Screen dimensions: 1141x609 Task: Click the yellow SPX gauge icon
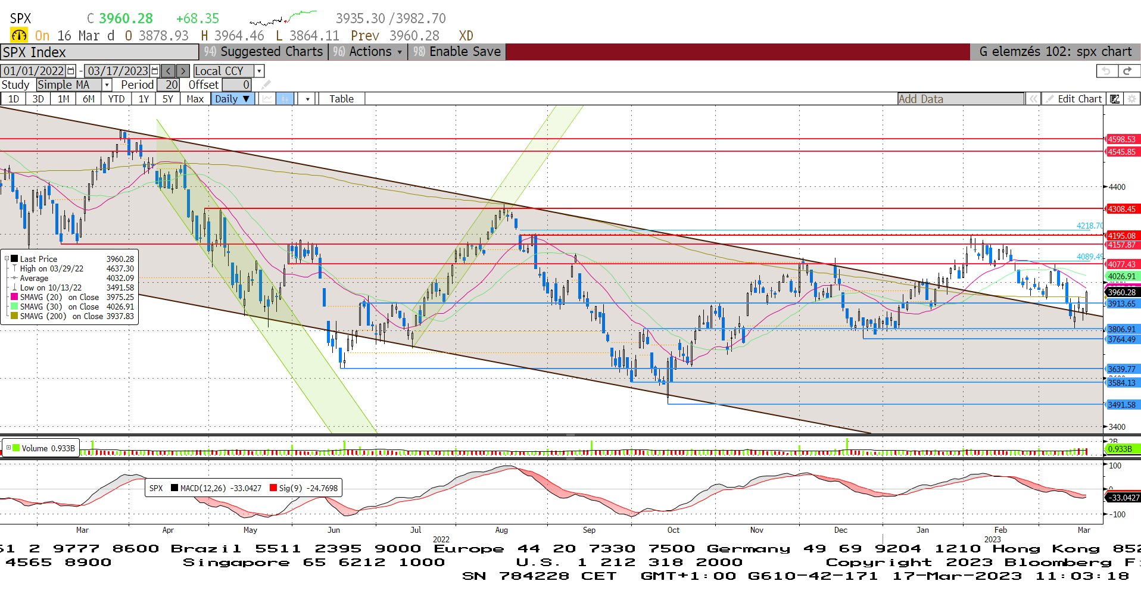click(19, 35)
